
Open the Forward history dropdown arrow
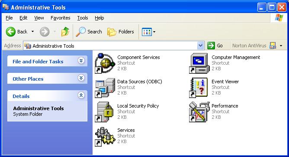pos(55,32)
